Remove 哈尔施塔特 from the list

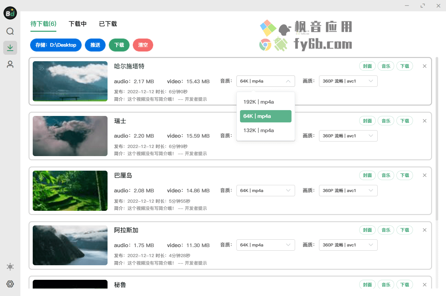click(x=425, y=66)
